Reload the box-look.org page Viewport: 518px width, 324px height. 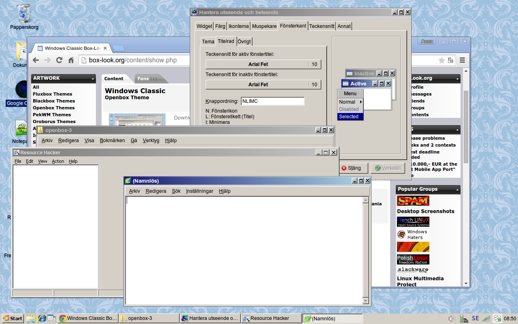pos(59,59)
